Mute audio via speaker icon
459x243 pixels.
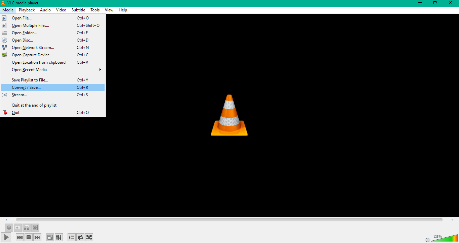pos(427,240)
